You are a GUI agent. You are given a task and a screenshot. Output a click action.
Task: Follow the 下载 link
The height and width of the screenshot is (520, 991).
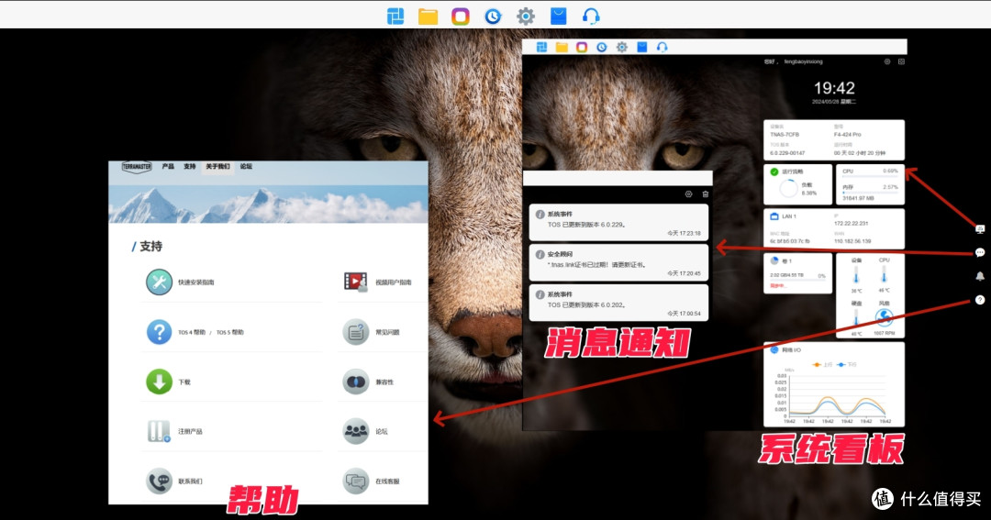pos(184,382)
